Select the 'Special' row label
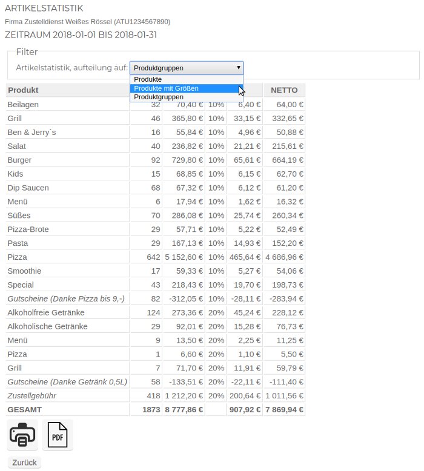The height and width of the screenshot is (471, 424). coord(21,285)
